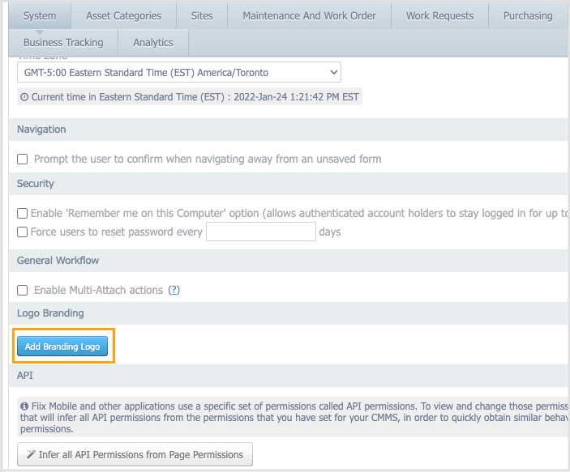Viewport: 570px width, 472px height.
Task: Enable prompt on unsaved form navigation
Action: [23, 159]
